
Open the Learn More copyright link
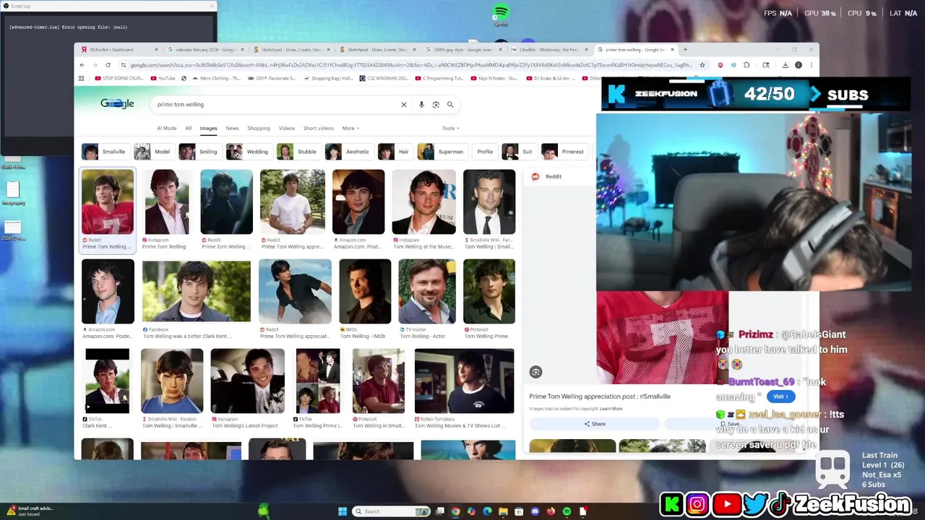[611, 409]
